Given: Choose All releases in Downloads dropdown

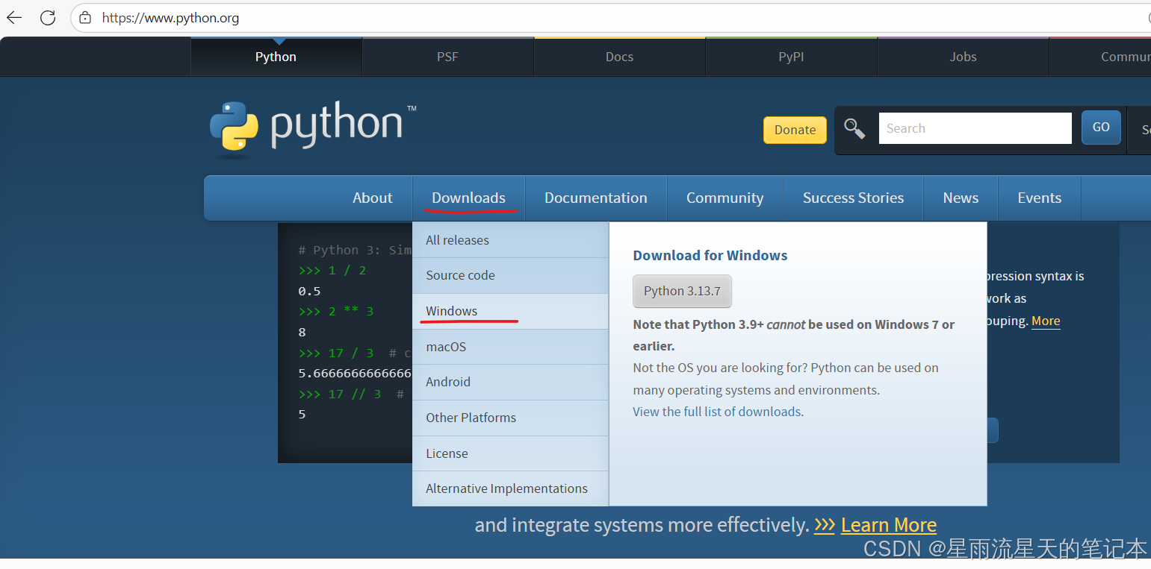Looking at the screenshot, I should click(x=510, y=240).
